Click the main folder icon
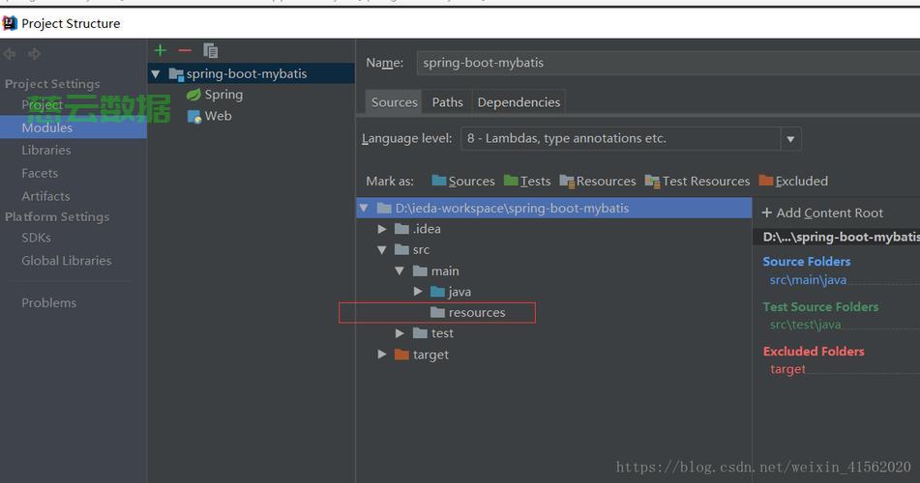The width and height of the screenshot is (920, 483). [x=420, y=270]
